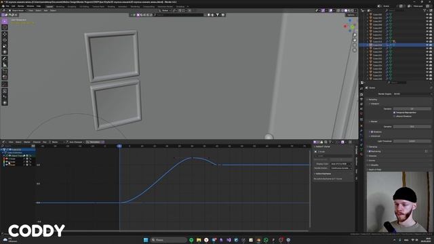434x244 pixels.
Task: Switch viewport to solid shading
Action: point(346,11)
